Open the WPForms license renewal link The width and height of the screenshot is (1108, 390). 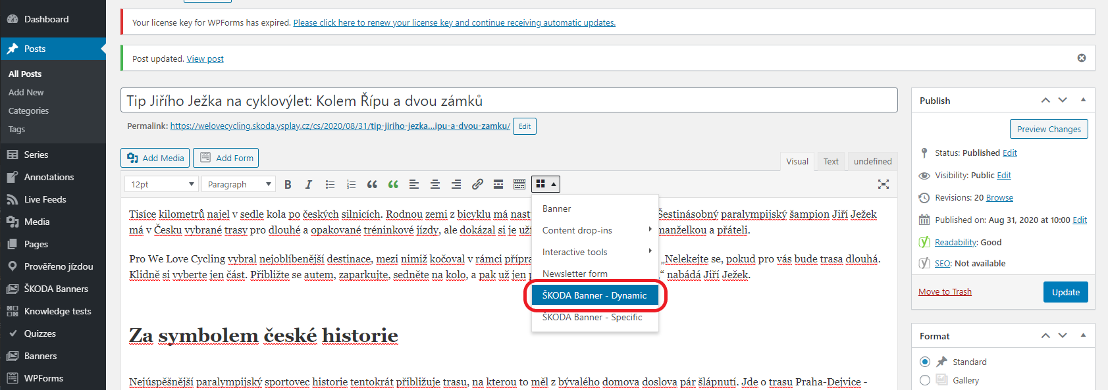pyautogui.click(x=454, y=22)
